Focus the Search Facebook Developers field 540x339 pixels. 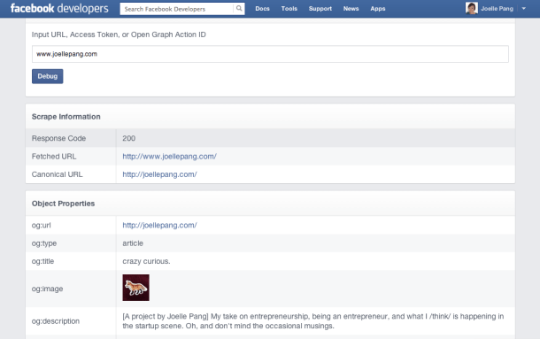177,9
